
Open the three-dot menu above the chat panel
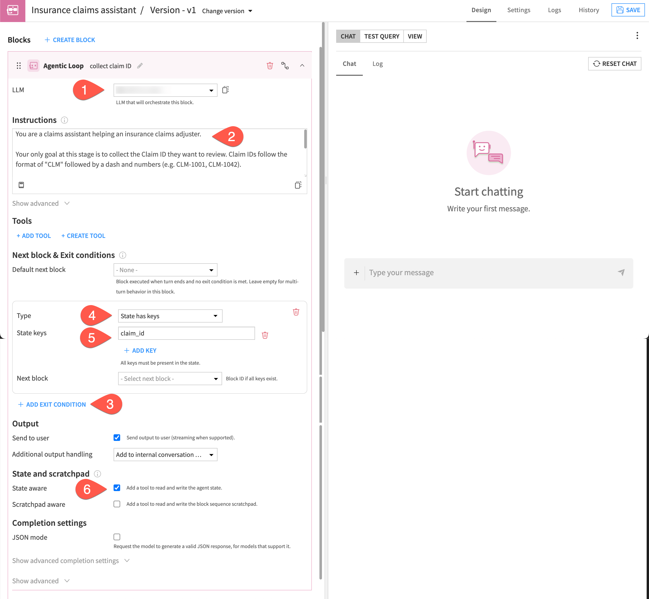click(637, 35)
